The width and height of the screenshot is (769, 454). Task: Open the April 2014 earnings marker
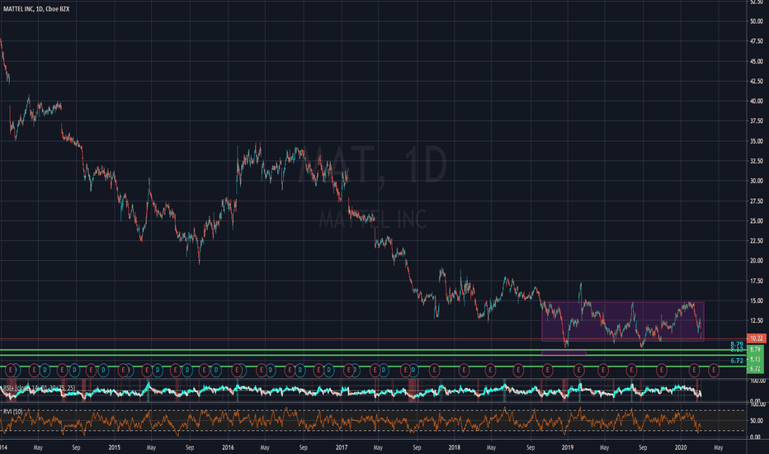pyautogui.click(x=34, y=370)
